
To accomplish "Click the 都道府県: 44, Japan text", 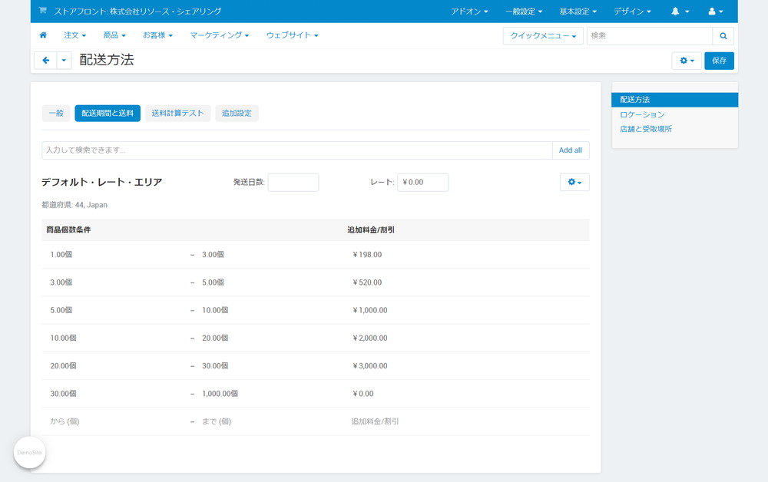I will pos(74,205).
